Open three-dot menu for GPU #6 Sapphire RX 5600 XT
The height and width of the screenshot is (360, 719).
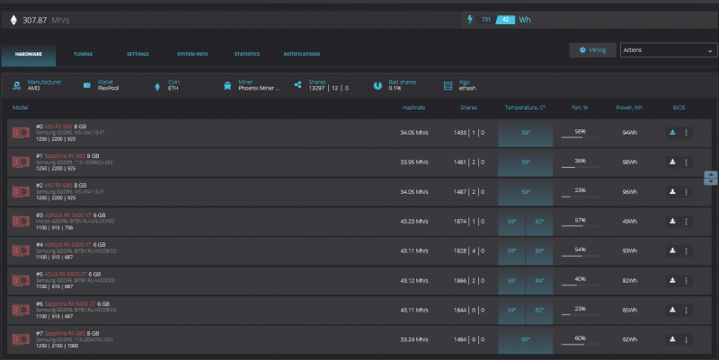tap(686, 310)
